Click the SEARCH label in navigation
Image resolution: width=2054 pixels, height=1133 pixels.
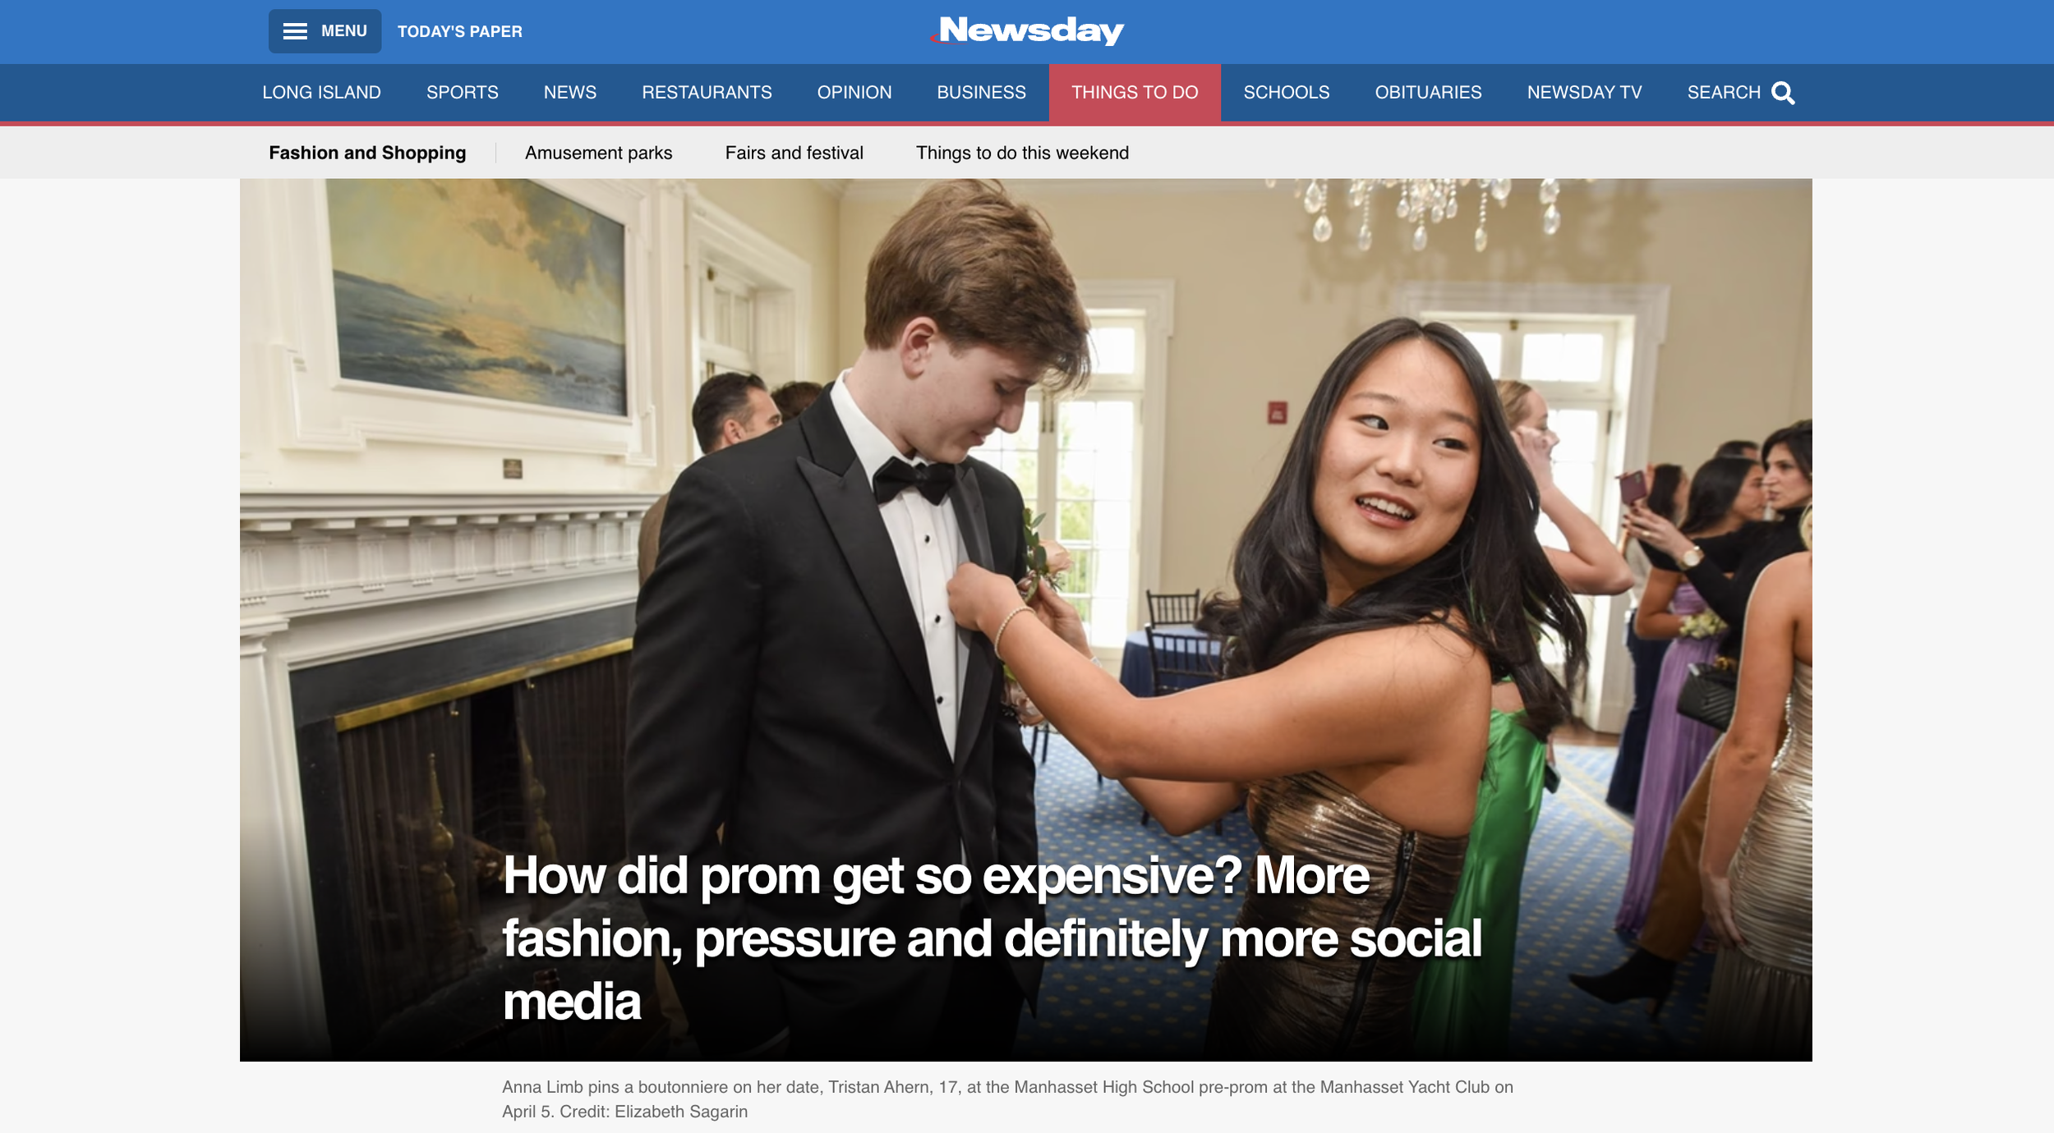point(1724,93)
